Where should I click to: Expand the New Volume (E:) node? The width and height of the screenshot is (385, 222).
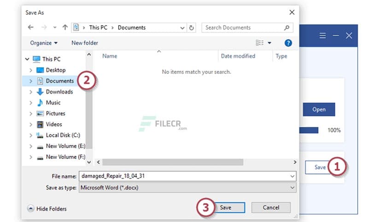tap(31, 146)
